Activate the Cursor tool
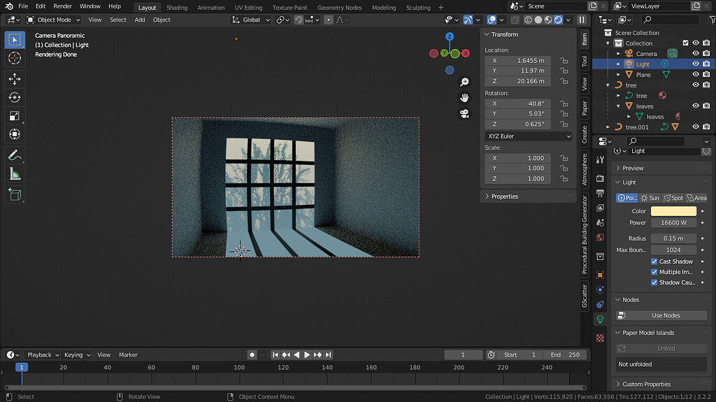The width and height of the screenshot is (716, 402). [15, 58]
